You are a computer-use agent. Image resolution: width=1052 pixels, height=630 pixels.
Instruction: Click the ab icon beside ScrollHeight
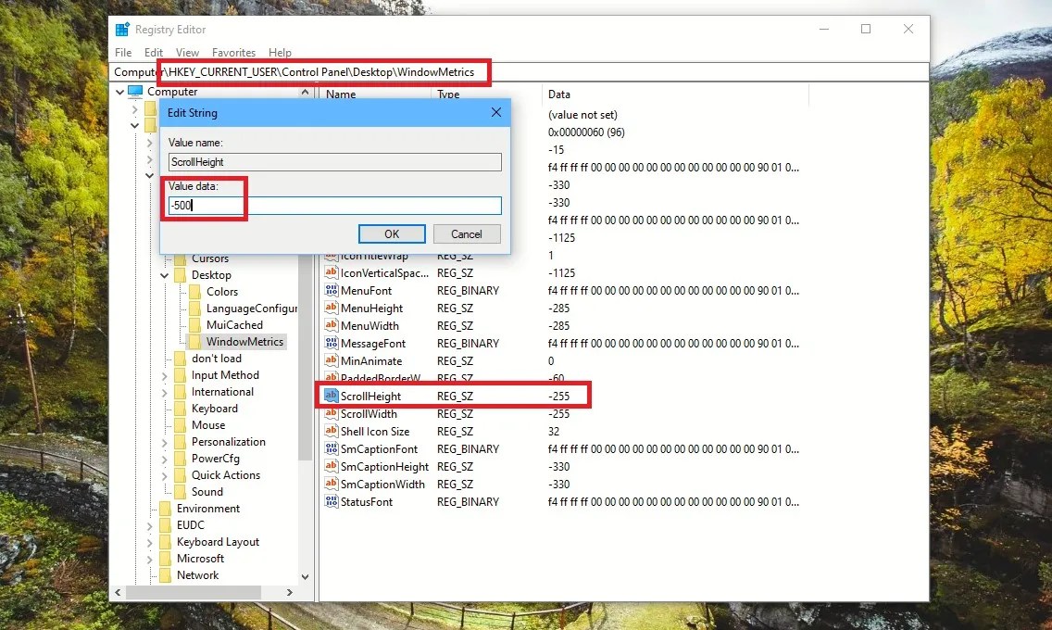pos(332,396)
